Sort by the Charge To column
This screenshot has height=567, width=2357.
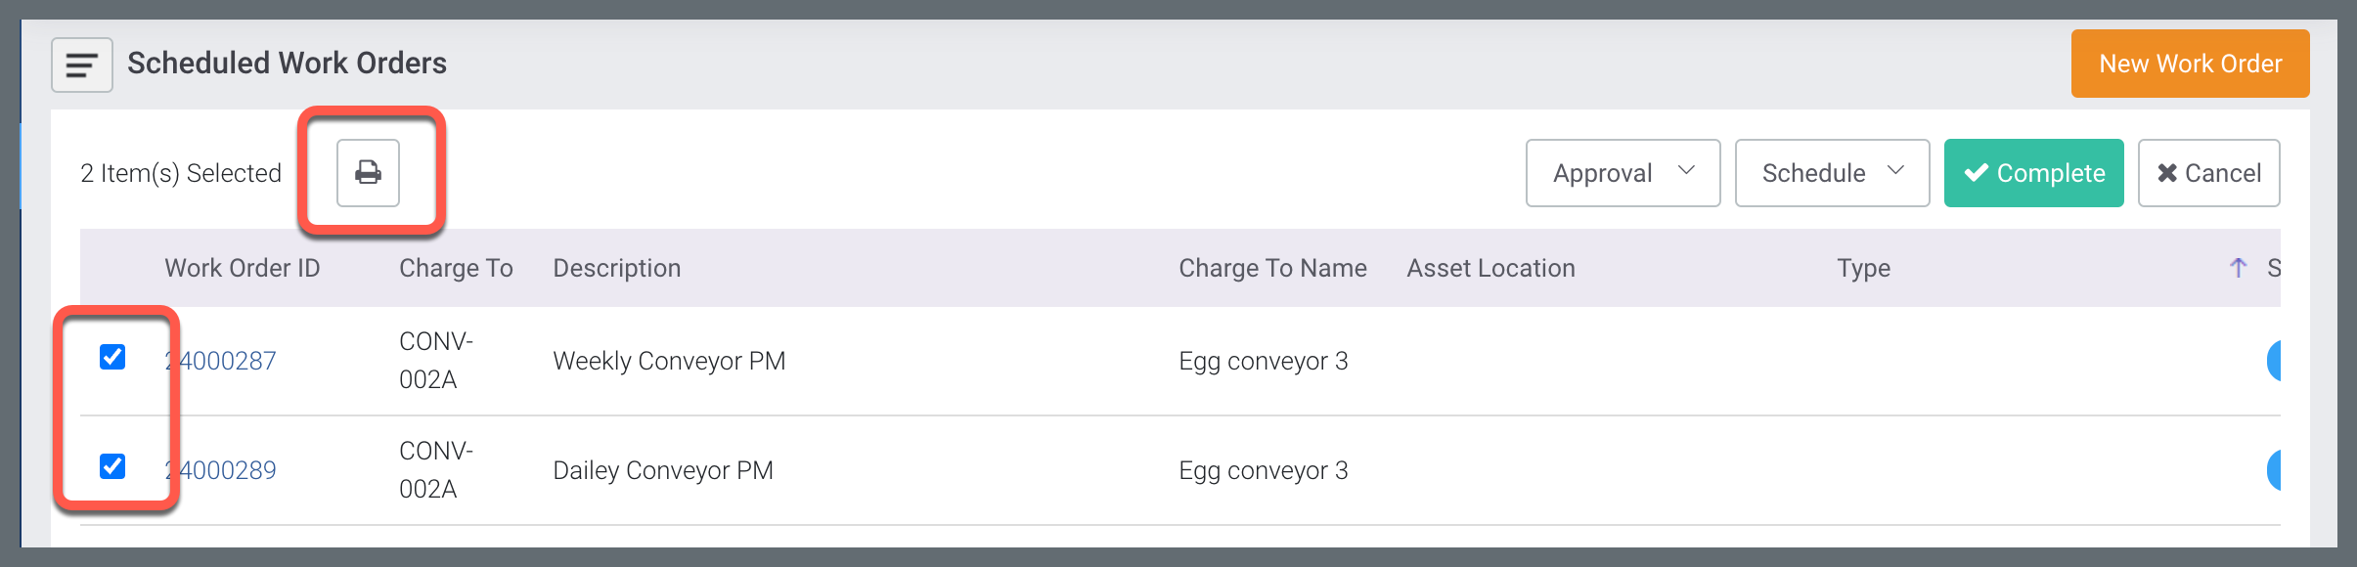pos(456,268)
